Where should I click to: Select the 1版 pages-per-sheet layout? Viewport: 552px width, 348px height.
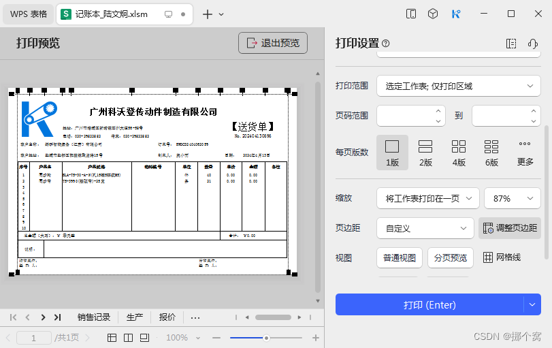pos(392,153)
